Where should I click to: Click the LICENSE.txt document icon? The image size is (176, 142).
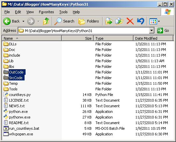pos(6,100)
